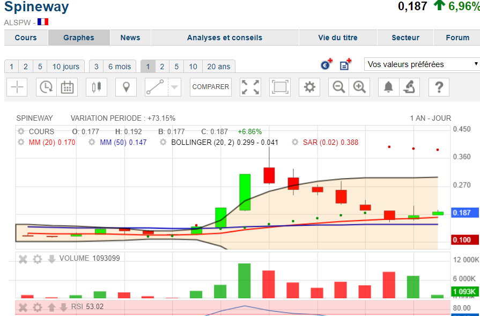Open RSI panel settings gear
Viewport: 480px width, 316px height.
(38, 307)
